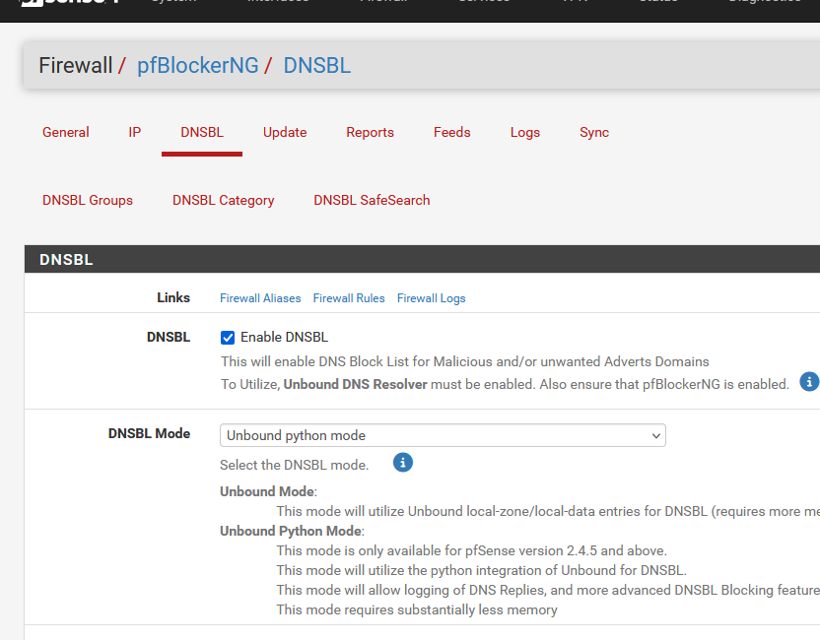This screenshot has width=820, height=640.
Task: View the Logs tab
Action: (525, 133)
